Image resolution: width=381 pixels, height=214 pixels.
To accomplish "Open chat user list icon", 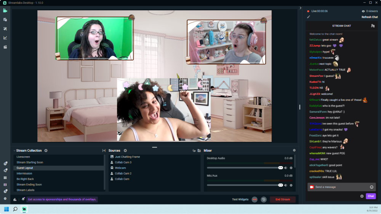I will [x=373, y=26].
